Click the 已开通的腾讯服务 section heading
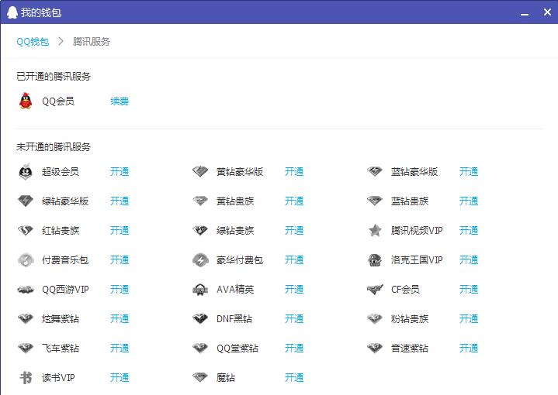The height and width of the screenshot is (395, 558). pos(54,77)
